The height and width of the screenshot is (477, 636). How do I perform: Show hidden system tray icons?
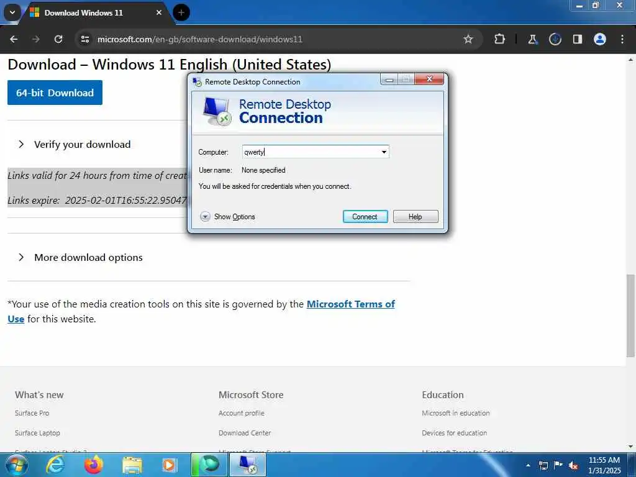pyautogui.click(x=528, y=465)
